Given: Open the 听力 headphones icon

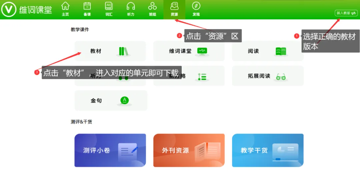Looking at the screenshot, I should click(x=131, y=6).
